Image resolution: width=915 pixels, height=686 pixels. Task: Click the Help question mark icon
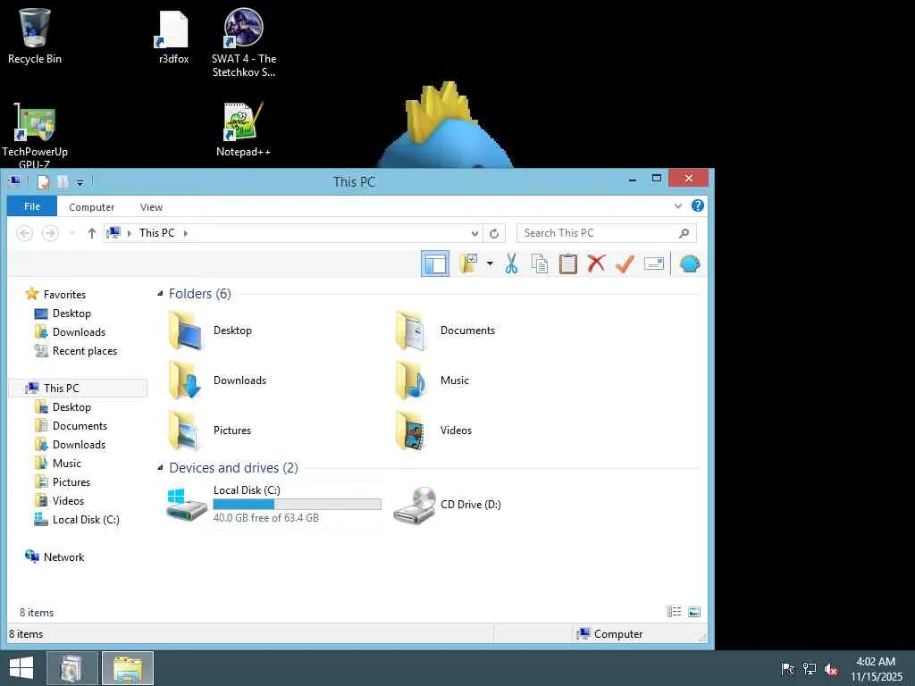(x=697, y=205)
